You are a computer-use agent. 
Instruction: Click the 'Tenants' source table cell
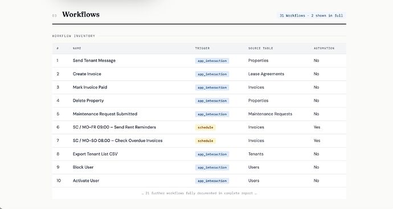point(256,154)
